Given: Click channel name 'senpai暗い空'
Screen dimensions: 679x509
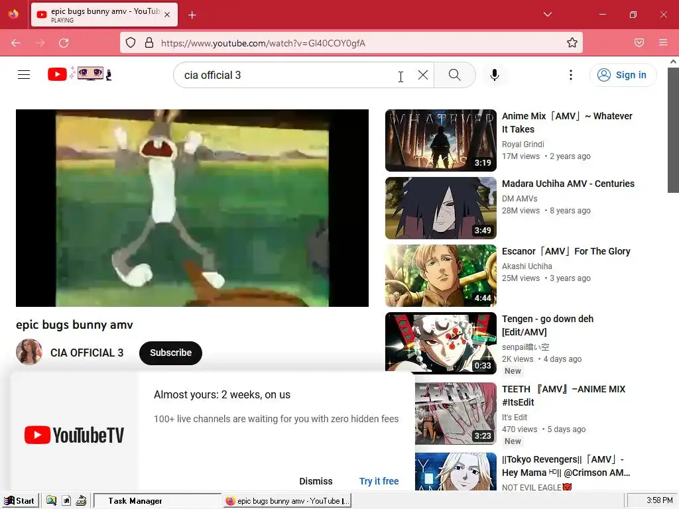Looking at the screenshot, I should point(526,347).
